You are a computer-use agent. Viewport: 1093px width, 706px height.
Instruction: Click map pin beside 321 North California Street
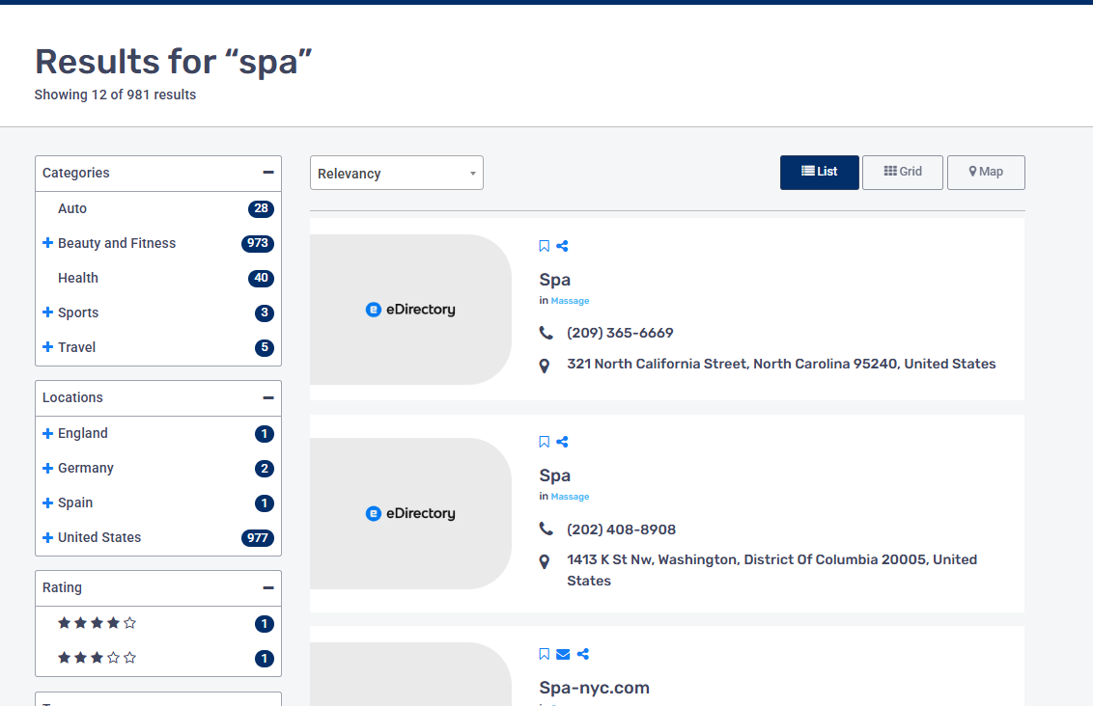(545, 366)
